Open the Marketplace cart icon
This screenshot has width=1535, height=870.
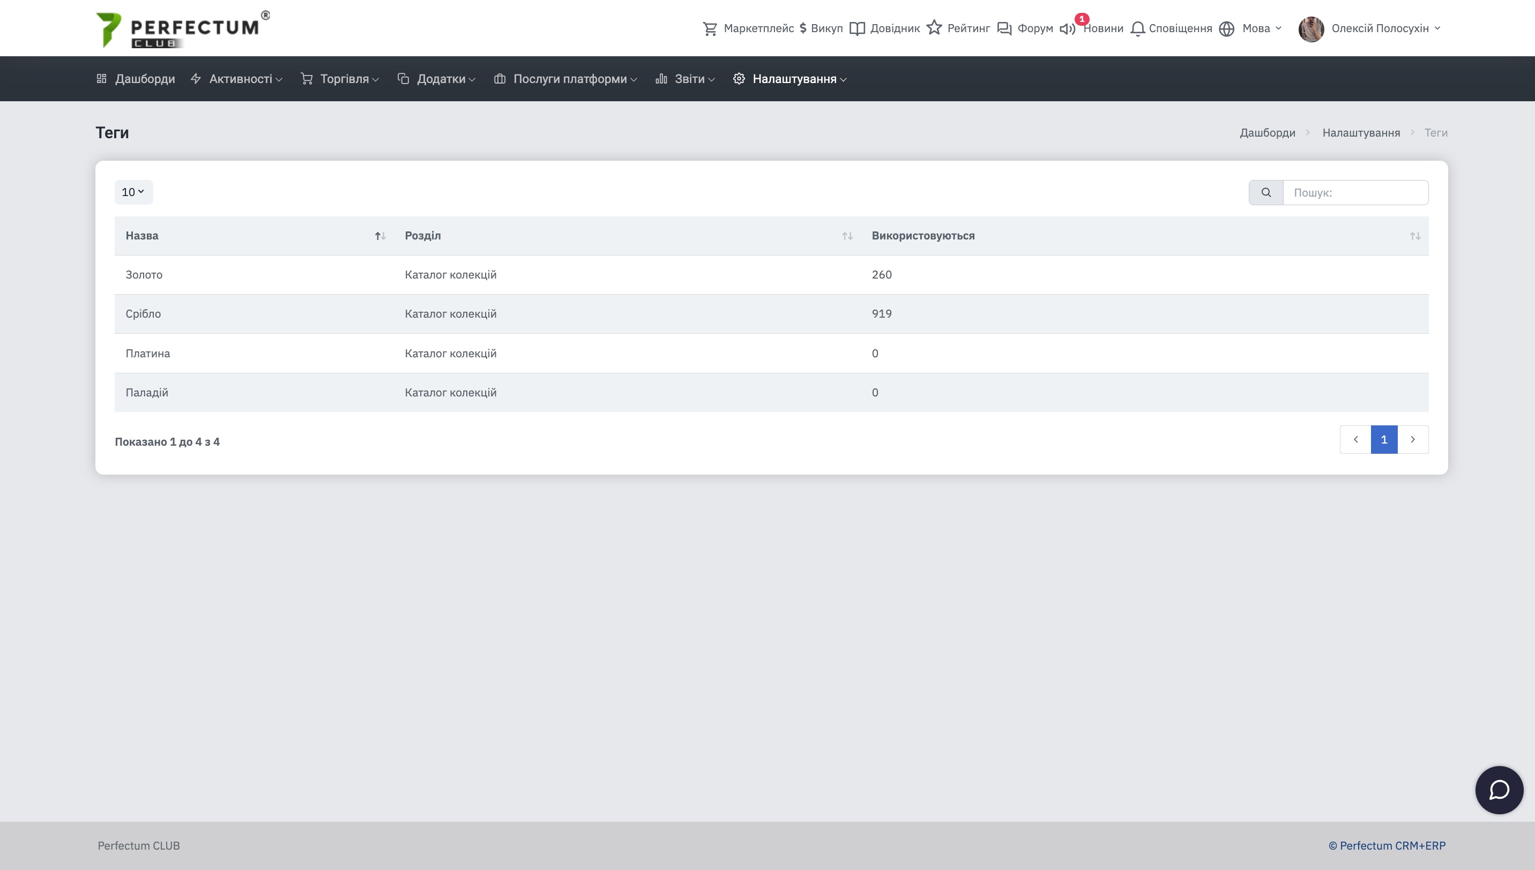[710, 28]
